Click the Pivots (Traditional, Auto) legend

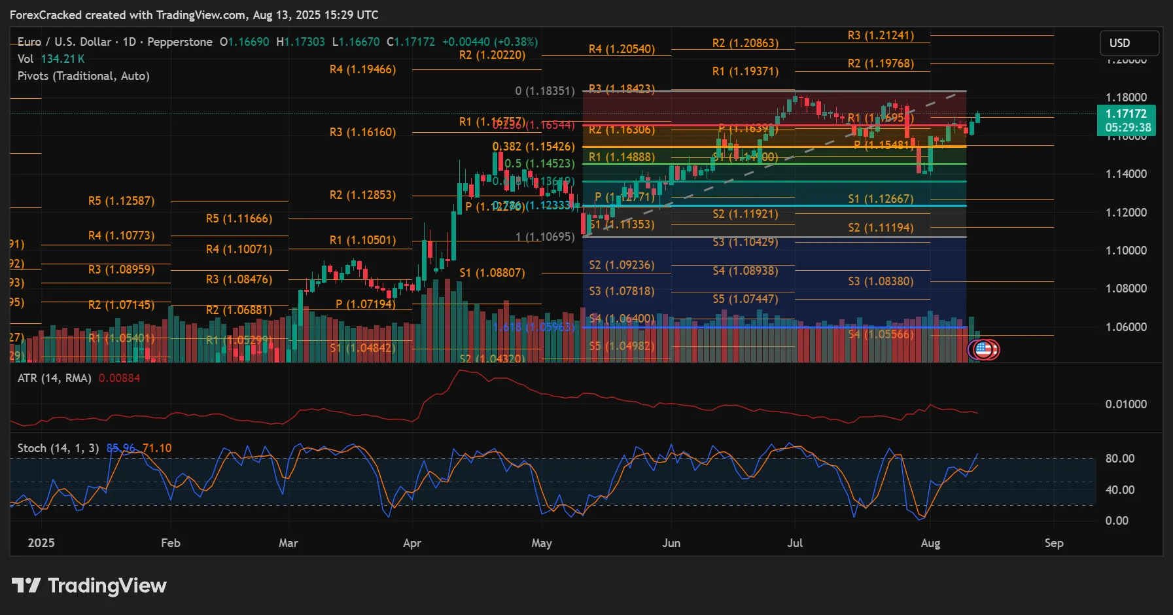(84, 76)
